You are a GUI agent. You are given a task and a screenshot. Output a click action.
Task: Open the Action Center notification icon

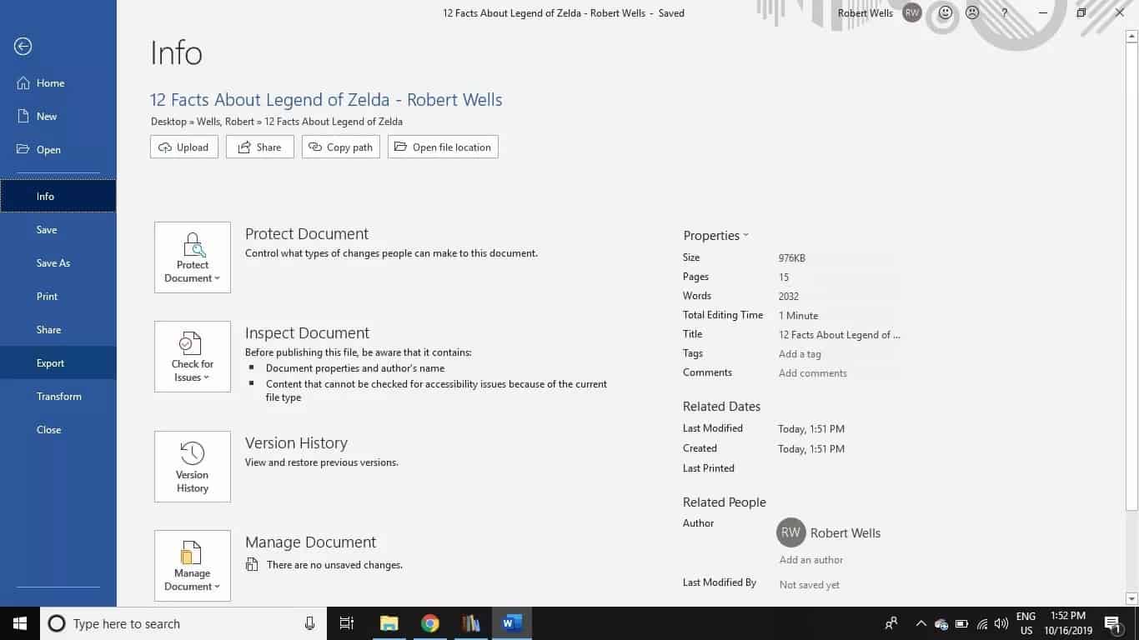point(1112,623)
